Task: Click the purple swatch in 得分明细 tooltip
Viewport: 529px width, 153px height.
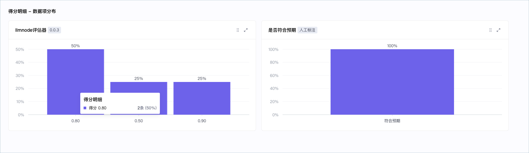Action: 85,108
